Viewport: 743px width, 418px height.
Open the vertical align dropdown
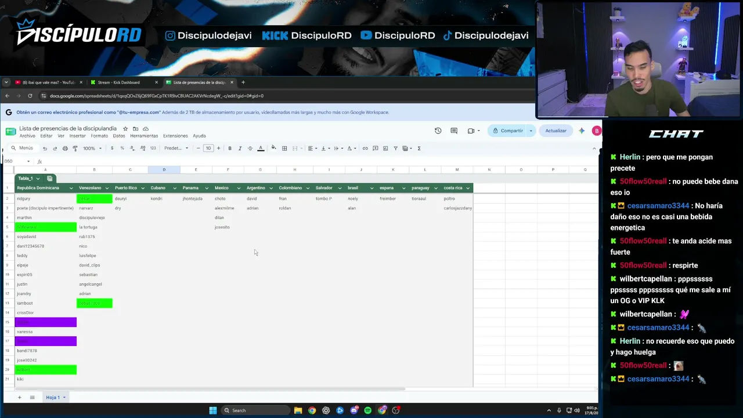(325, 148)
